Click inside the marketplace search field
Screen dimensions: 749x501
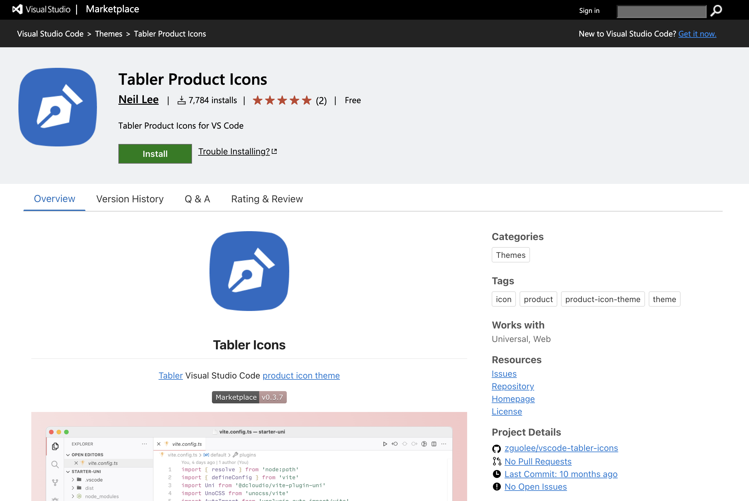tap(661, 11)
